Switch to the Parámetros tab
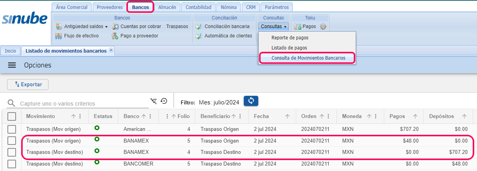Screen dimensions: 477x171 pos(277,7)
